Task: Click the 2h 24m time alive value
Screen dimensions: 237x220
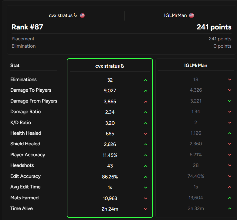Action: pos(110,209)
